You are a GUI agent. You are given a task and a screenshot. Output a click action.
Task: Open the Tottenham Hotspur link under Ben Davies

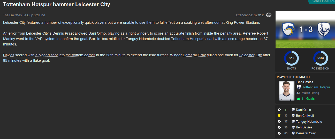click(x=316, y=87)
